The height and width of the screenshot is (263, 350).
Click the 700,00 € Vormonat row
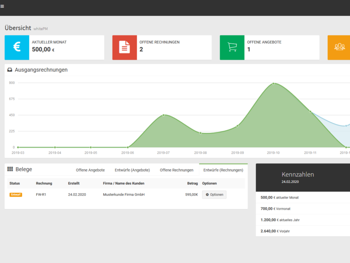(x=303, y=209)
